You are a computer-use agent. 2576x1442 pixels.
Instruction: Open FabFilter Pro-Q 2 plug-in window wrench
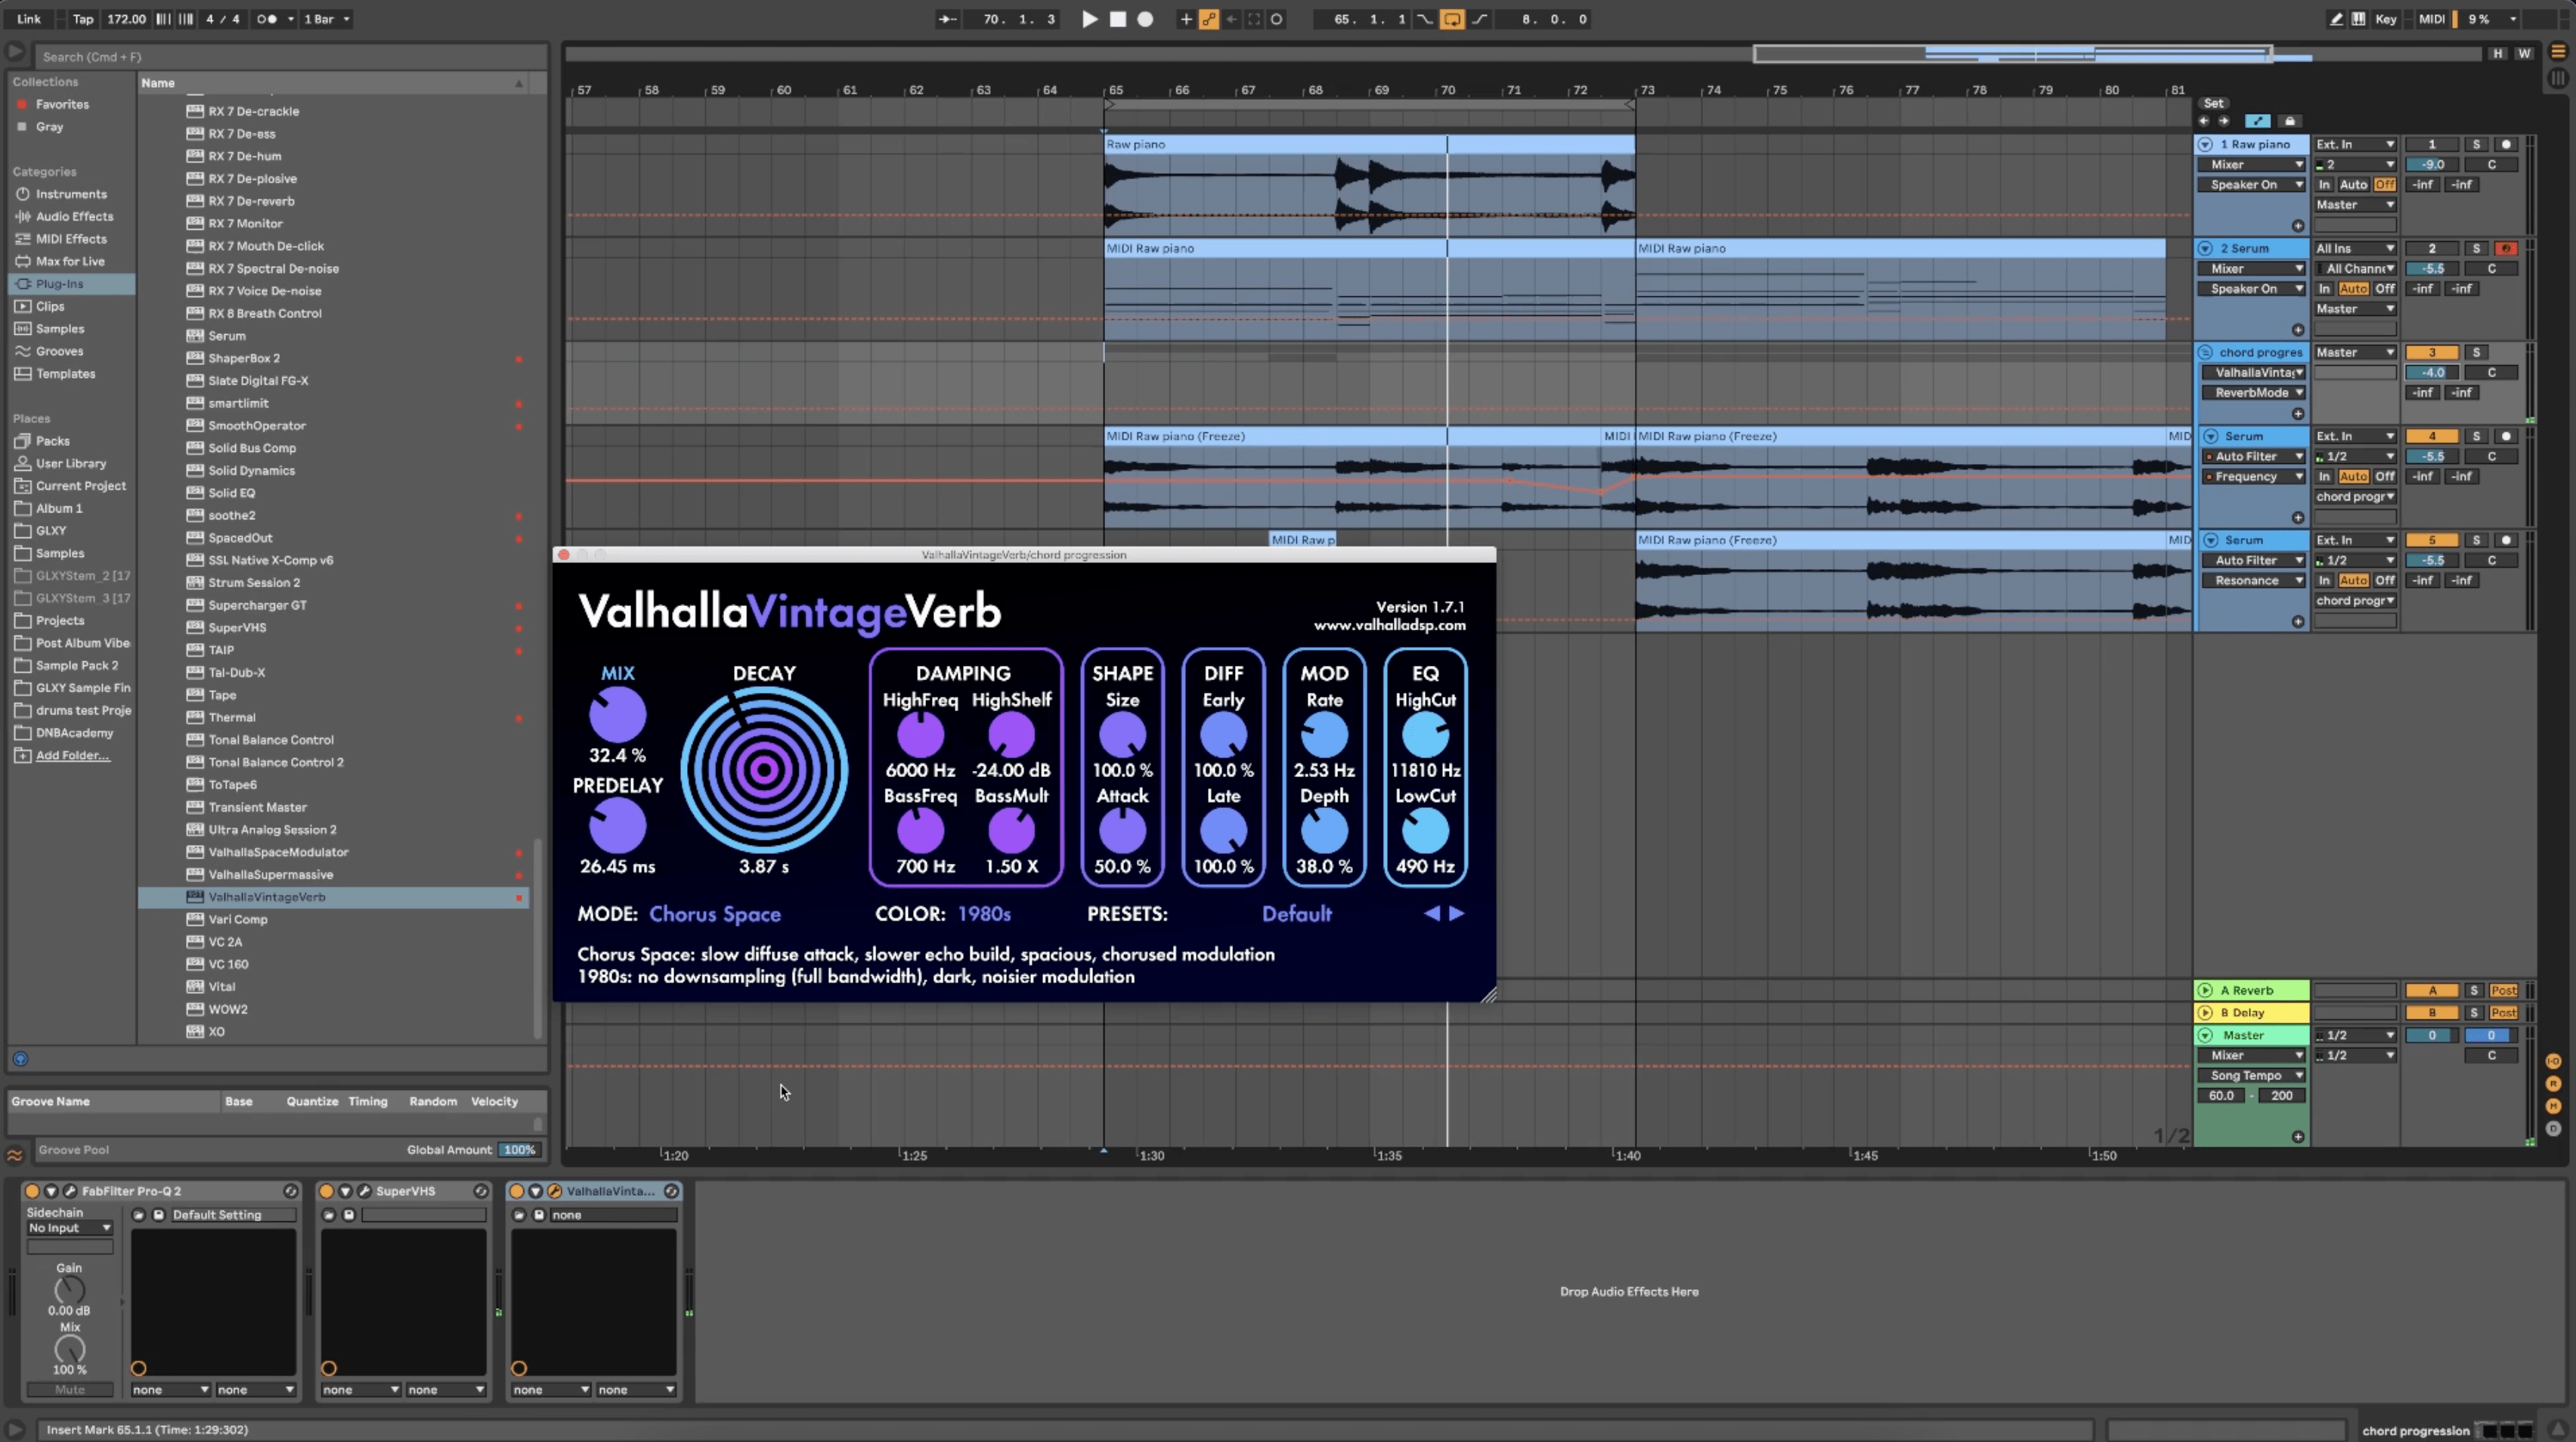pyautogui.click(x=70, y=1191)
